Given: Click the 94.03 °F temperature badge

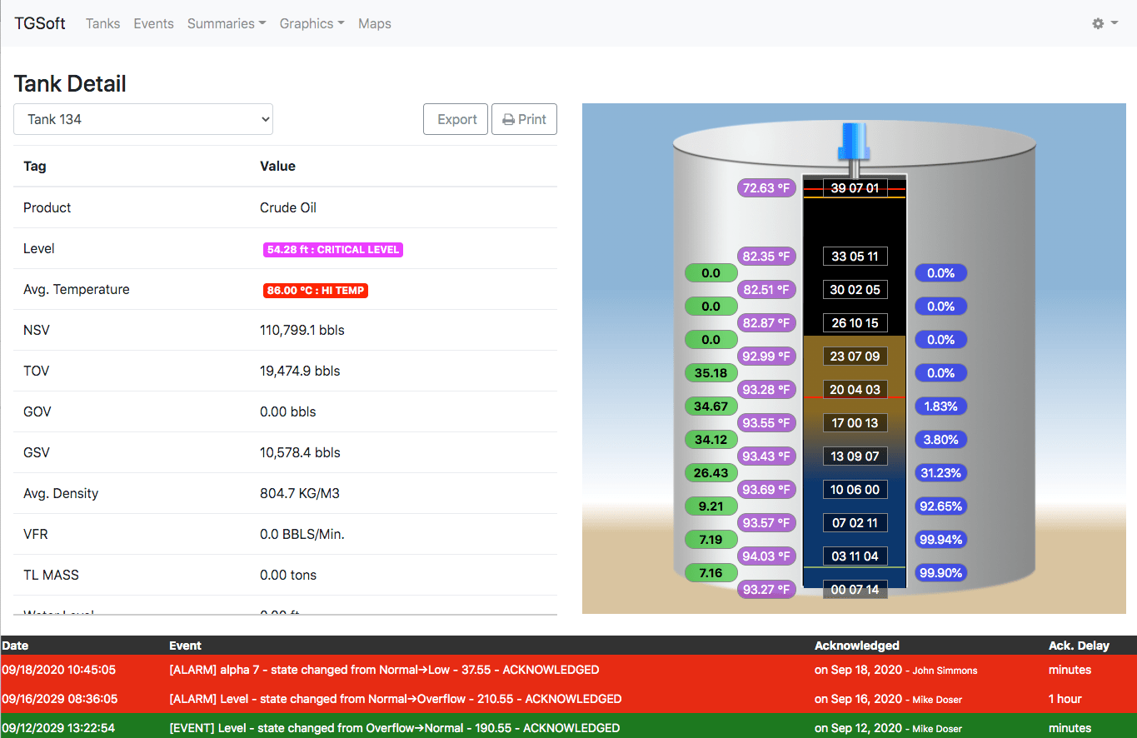Looking at the screenshot, I should tap(766, 556).
